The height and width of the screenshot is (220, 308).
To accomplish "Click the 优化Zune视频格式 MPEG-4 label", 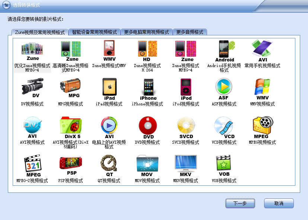I will (32, 68).
